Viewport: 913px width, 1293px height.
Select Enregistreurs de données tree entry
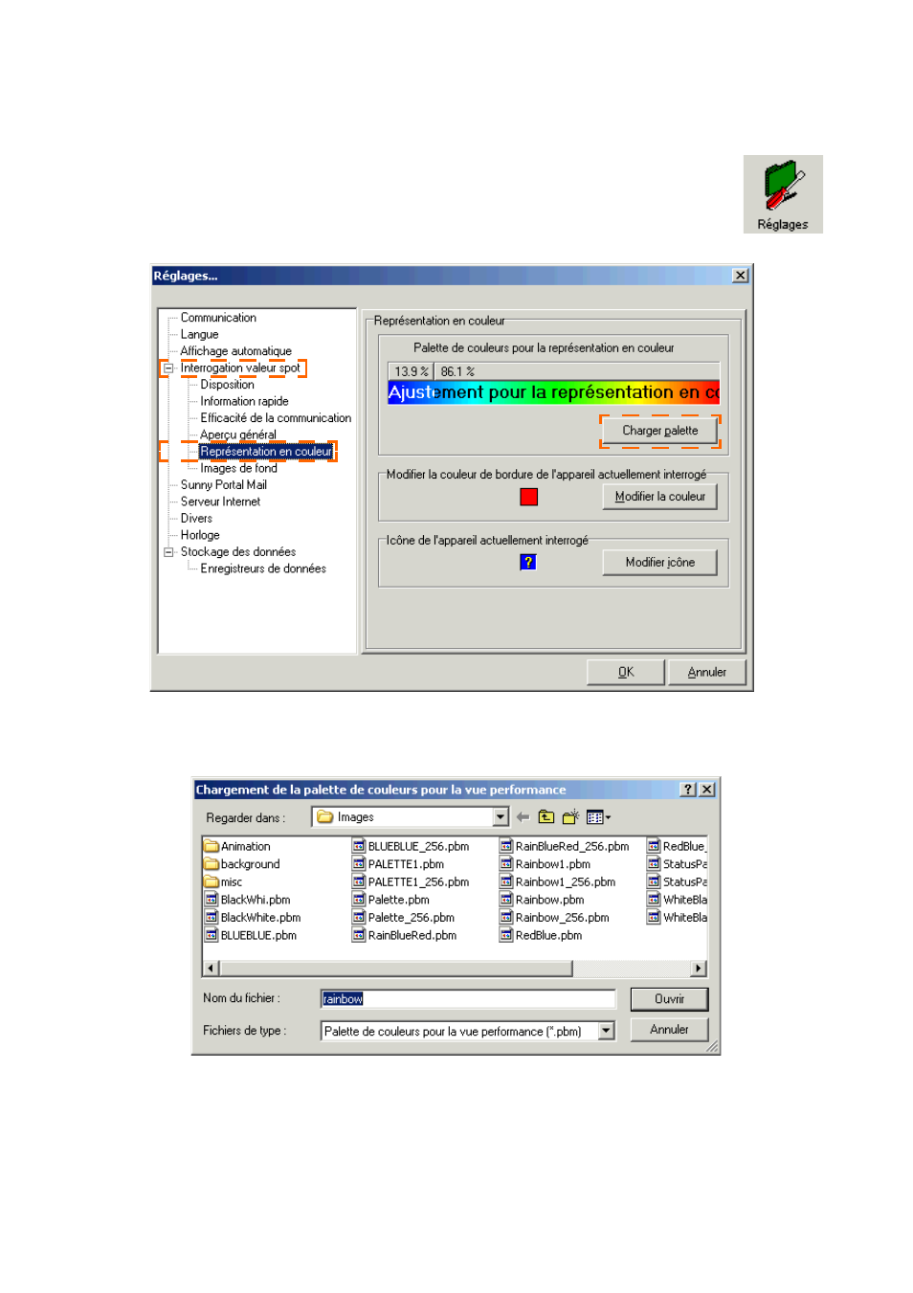263,568
